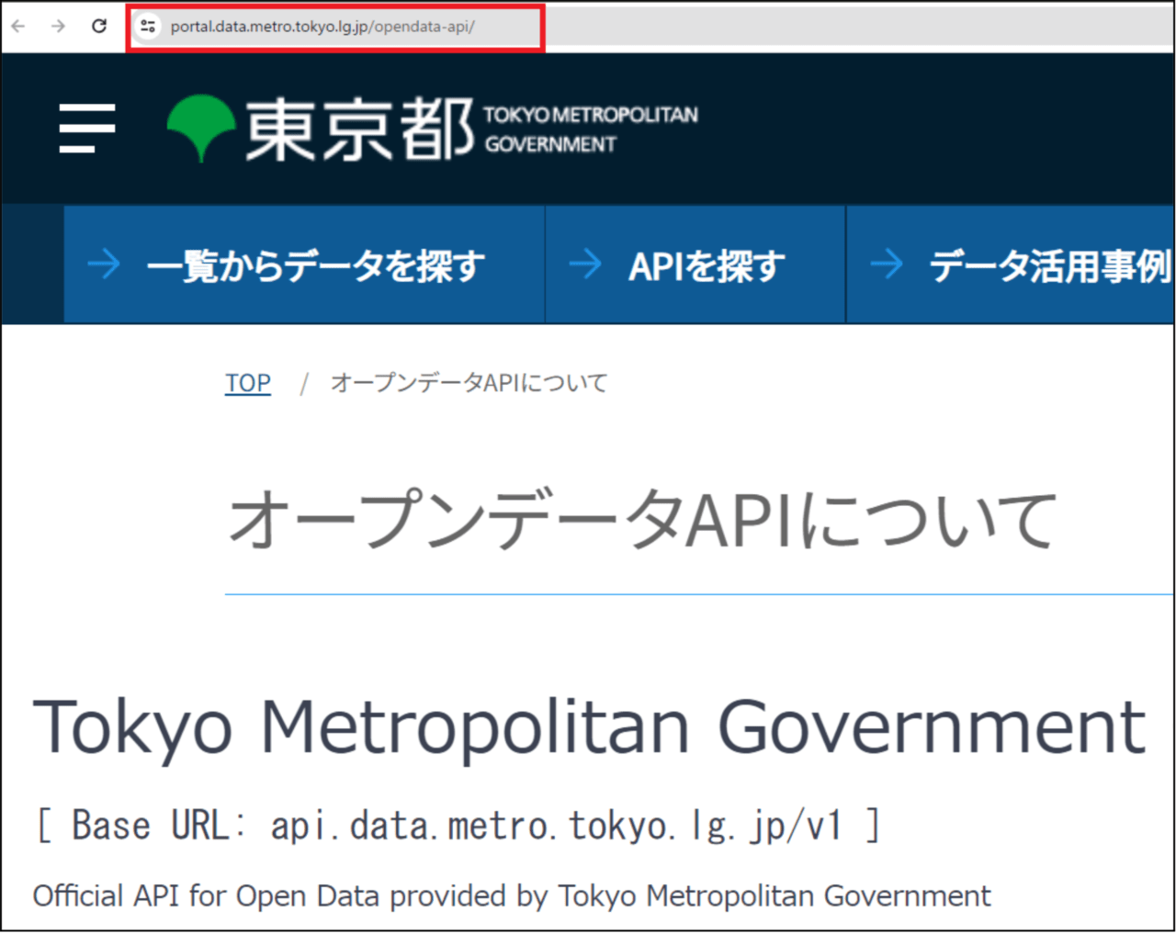Screen dimensions: 1176x934
Task: Select the APIを探す navigation item
Action: pyautogui.click(x=706, y=265)
